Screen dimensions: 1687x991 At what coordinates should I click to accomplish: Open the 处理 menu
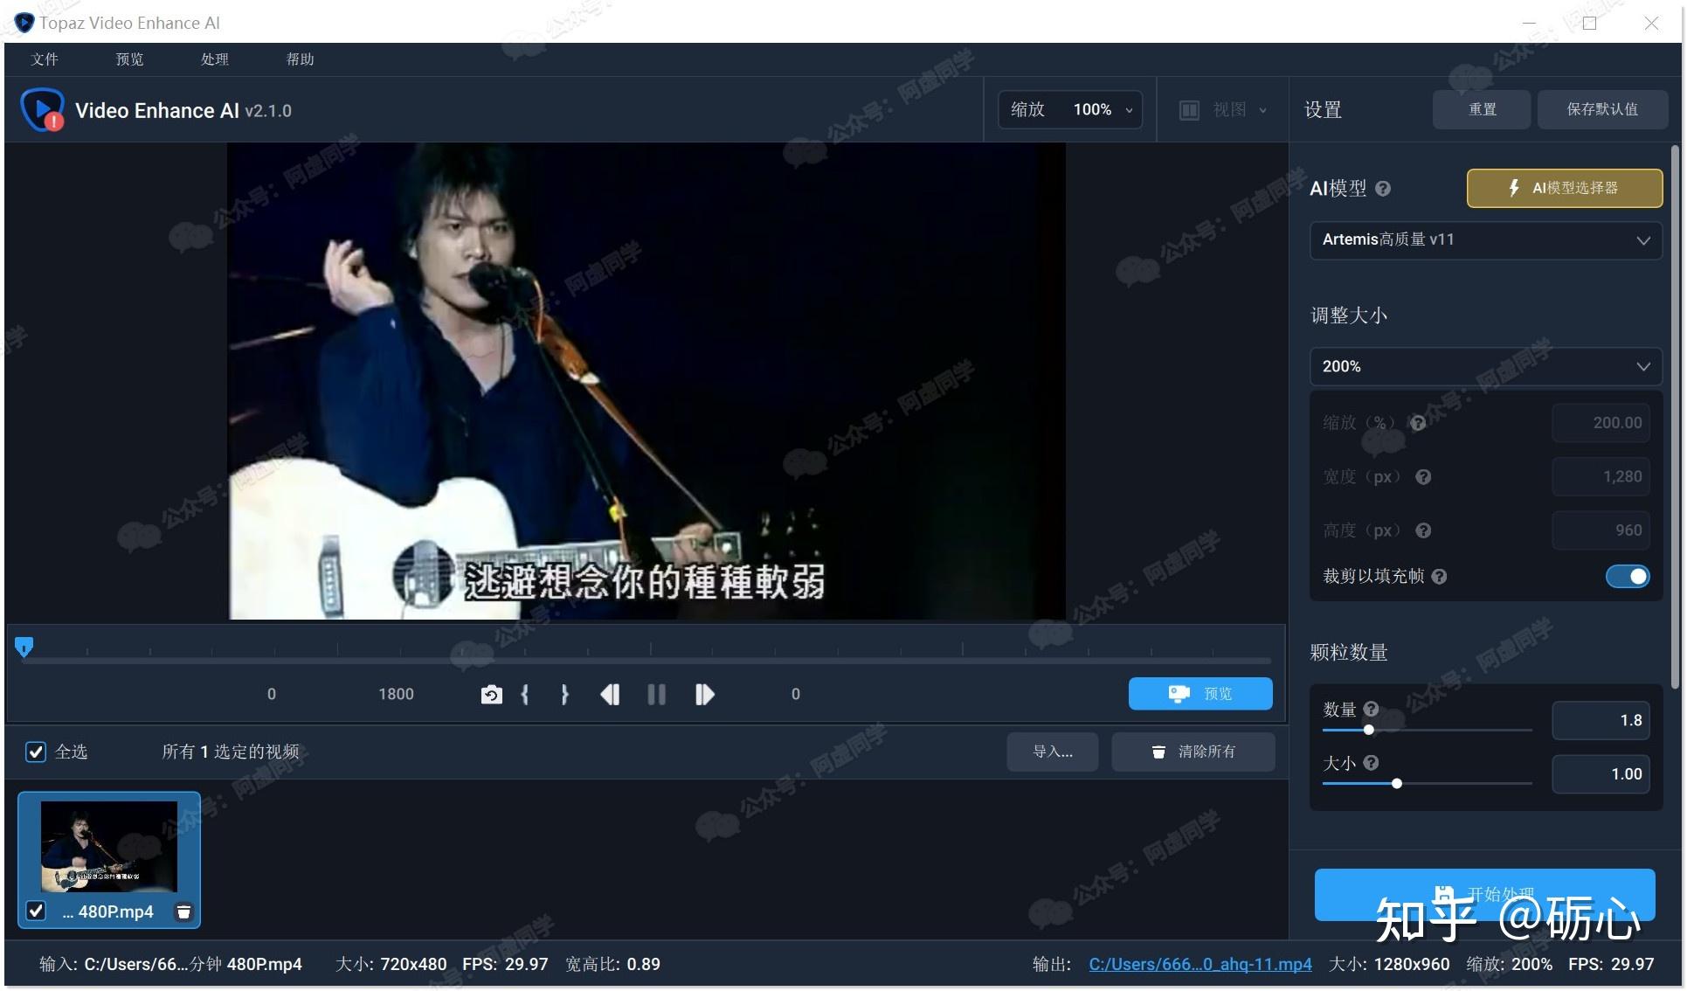pyautogui.click(x=215, y=59)
